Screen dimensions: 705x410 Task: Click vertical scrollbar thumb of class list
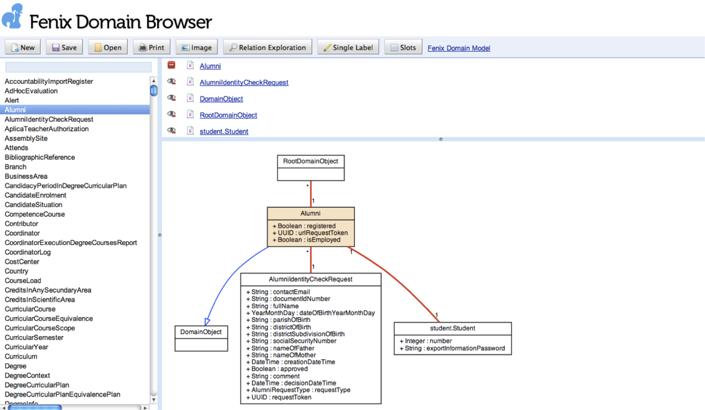(154, 90)
